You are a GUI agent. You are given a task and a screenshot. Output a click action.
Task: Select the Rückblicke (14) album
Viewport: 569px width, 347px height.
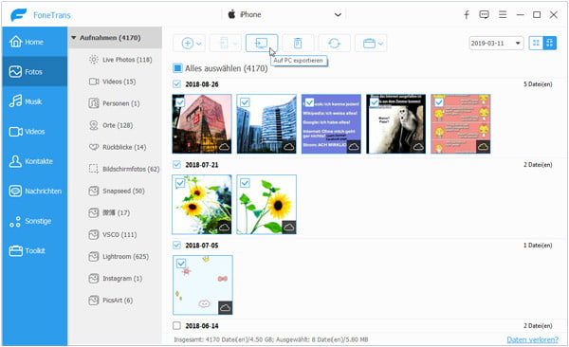point(118,147)
